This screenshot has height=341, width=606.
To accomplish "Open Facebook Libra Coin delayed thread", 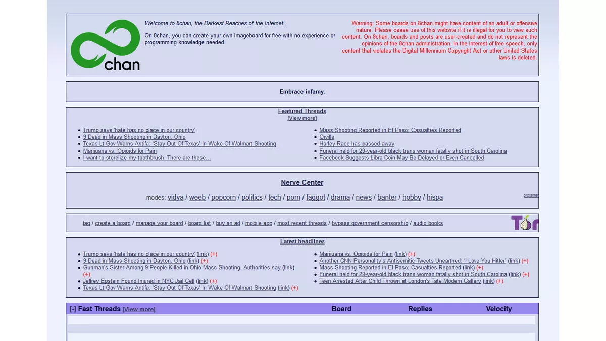I will point(402,158).
